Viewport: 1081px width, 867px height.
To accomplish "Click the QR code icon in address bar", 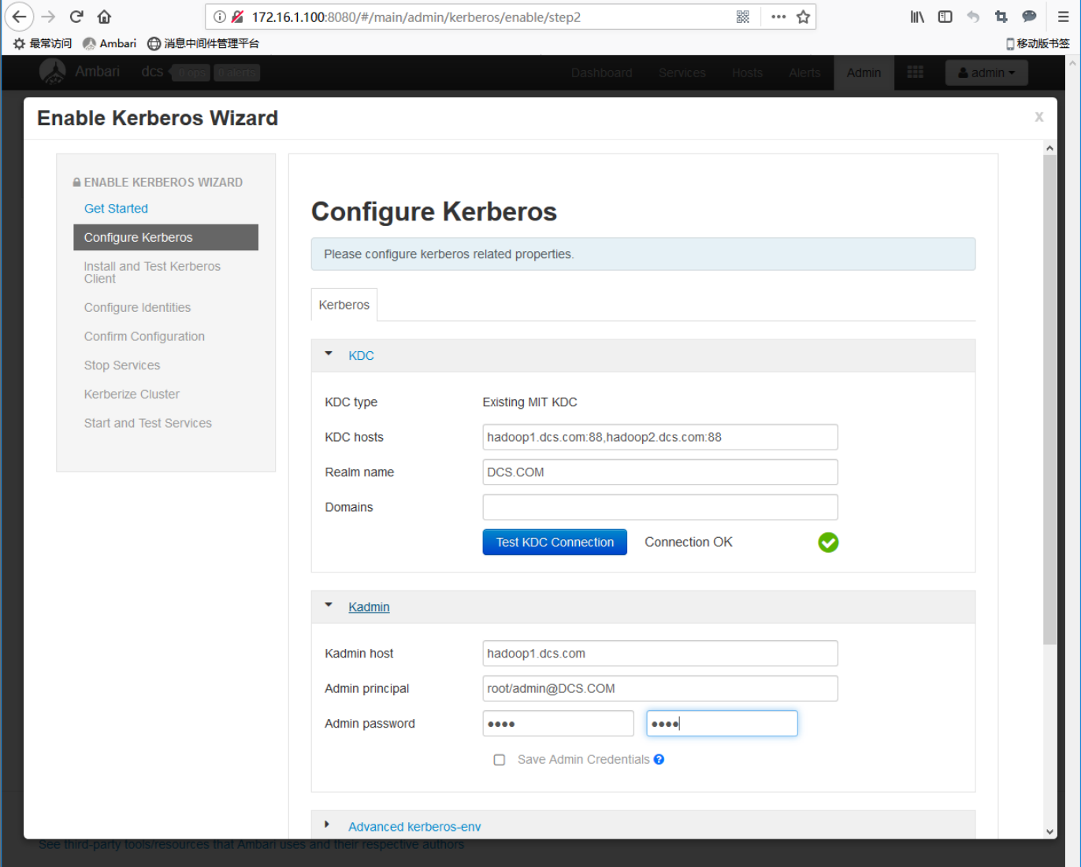I will 742,17.
